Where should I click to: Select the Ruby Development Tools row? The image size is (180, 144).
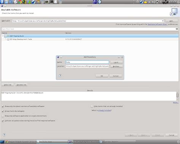click(90, 39)
